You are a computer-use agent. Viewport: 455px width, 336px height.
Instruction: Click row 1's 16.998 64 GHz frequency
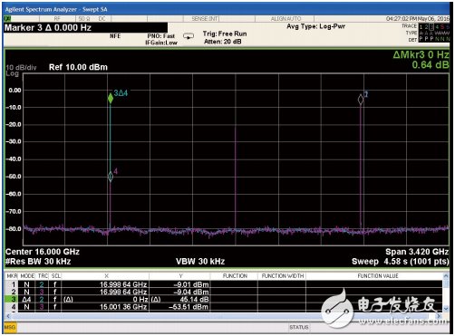[x=123, y=284]
